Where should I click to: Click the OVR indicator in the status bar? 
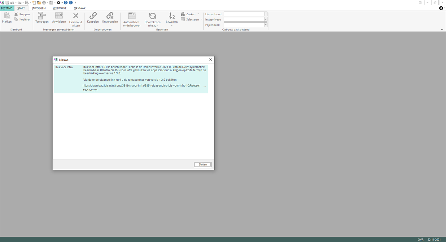click(x=421, y=240)
